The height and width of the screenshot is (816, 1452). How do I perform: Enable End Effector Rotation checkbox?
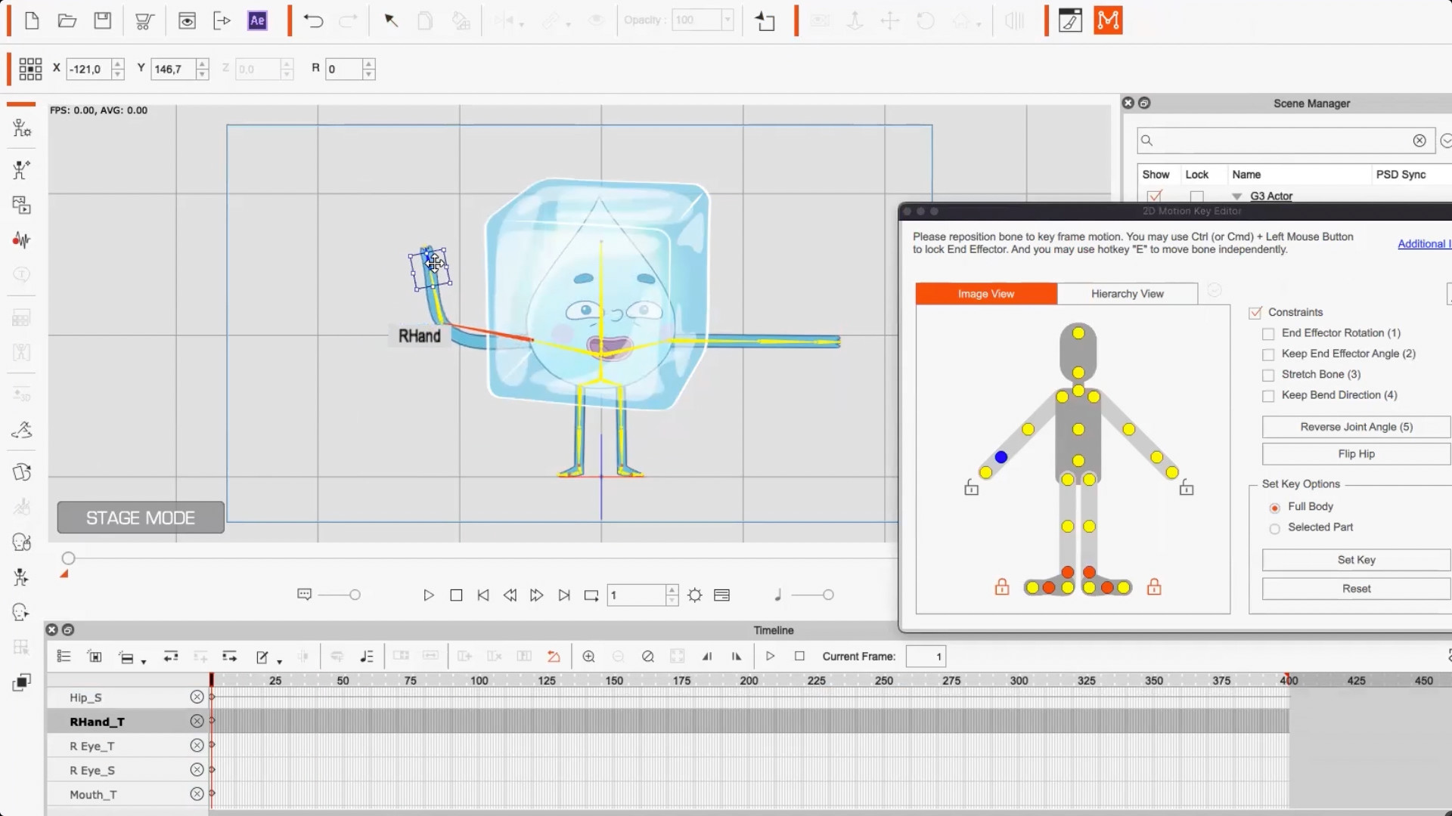click(x=1268, y=334)
